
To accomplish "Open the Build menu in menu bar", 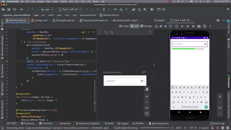I will pos(71,1).
